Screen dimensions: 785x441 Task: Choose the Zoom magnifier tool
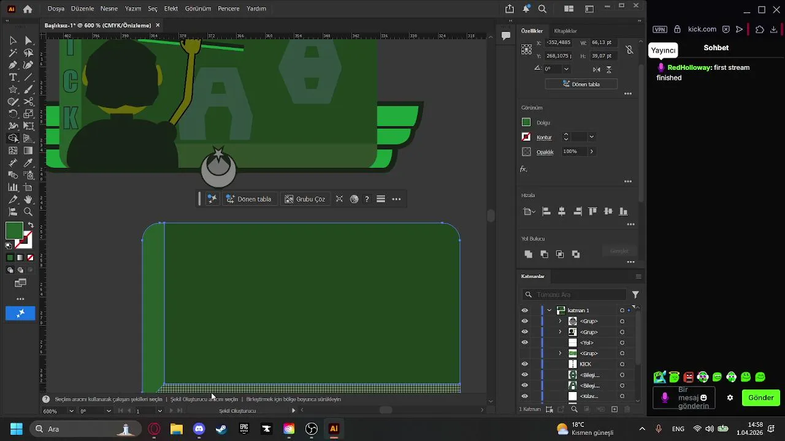point(28,212)
